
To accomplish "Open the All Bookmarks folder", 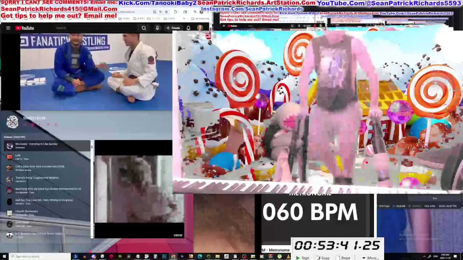I will pos(200,18).
